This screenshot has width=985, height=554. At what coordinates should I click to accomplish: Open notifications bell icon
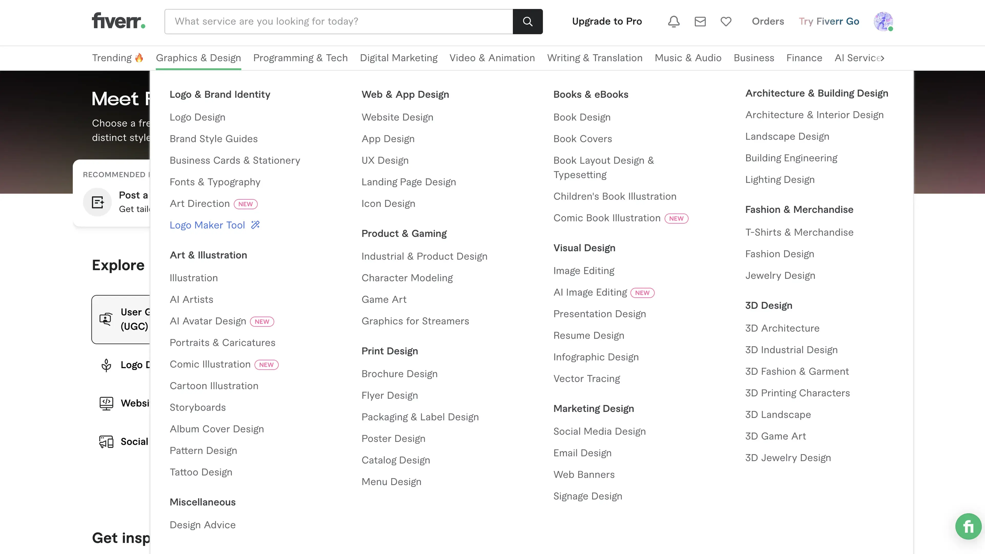coord(673,21)
